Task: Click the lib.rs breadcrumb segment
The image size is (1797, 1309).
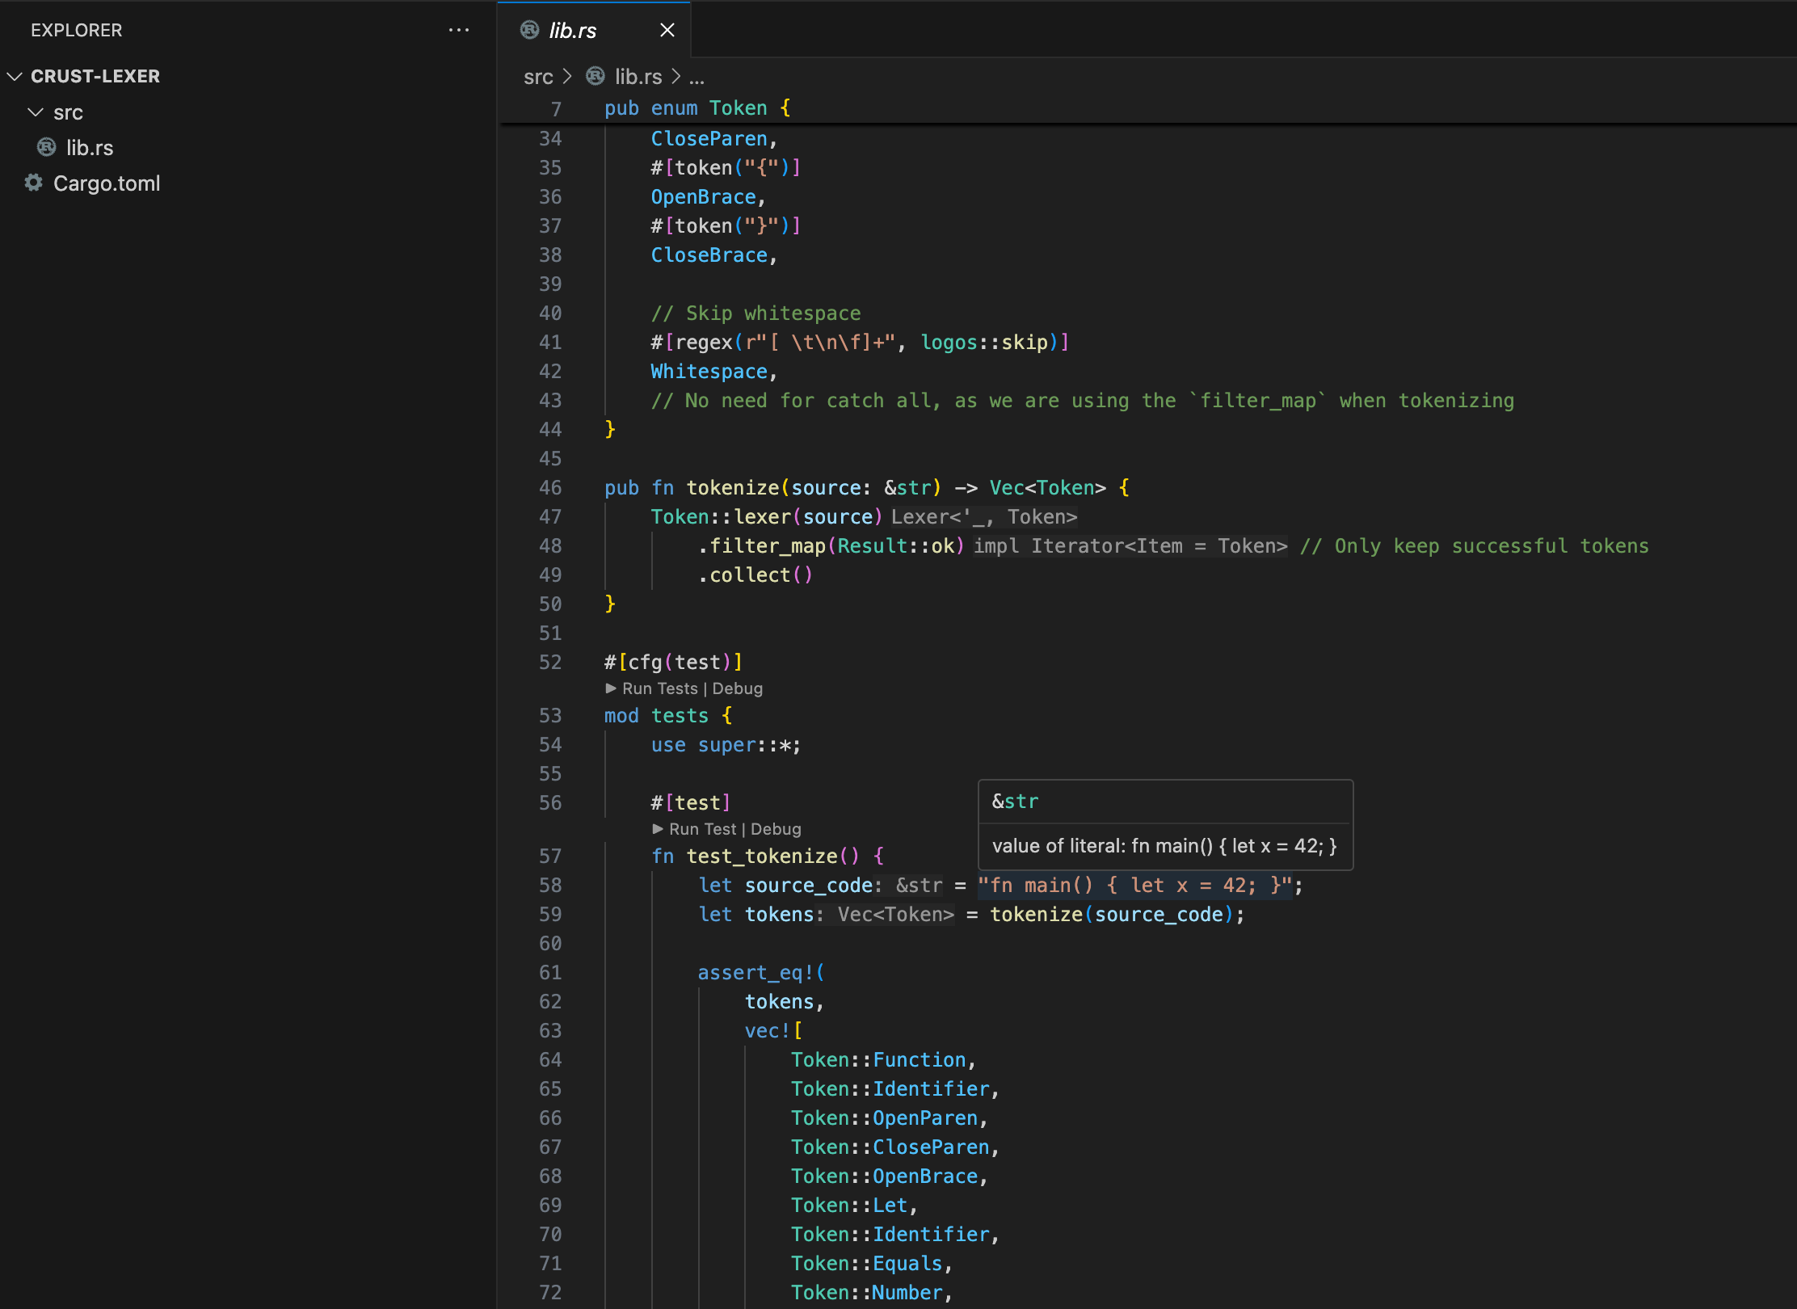Action: [x=638, y=77]
